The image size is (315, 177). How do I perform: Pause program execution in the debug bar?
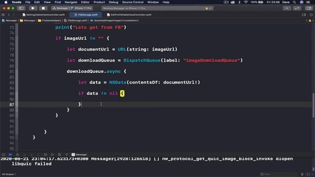coord(18,154)
